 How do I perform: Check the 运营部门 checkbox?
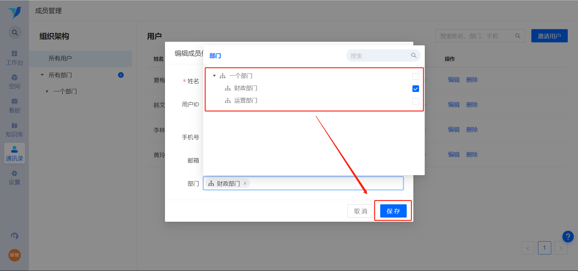pyautogui.click(x=416, y=101)
